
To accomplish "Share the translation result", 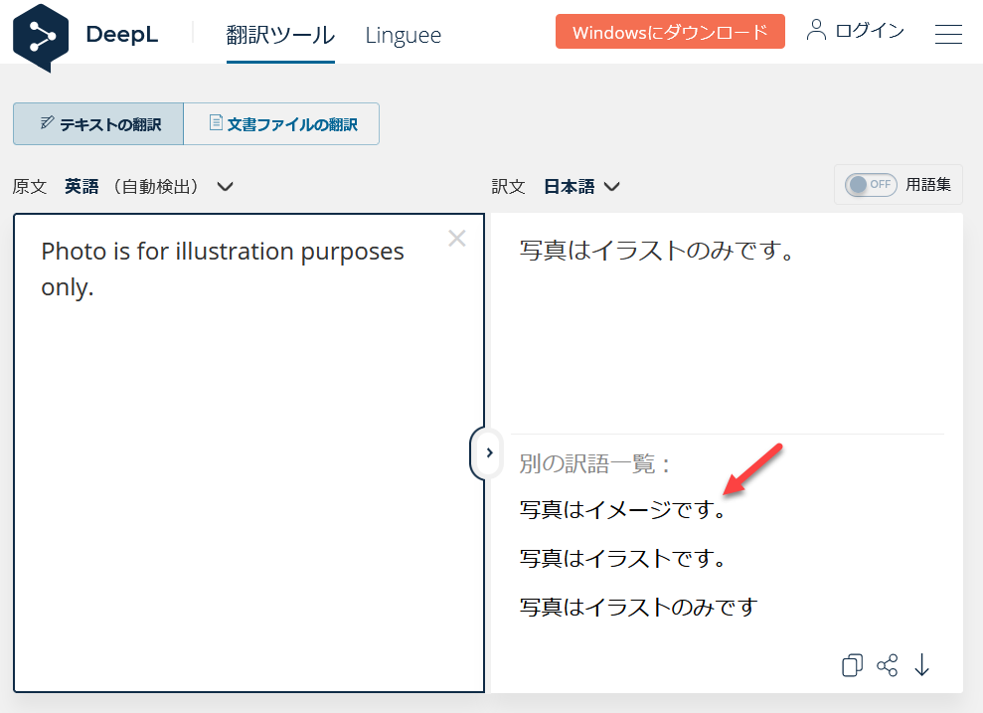I will click(887, 666).
